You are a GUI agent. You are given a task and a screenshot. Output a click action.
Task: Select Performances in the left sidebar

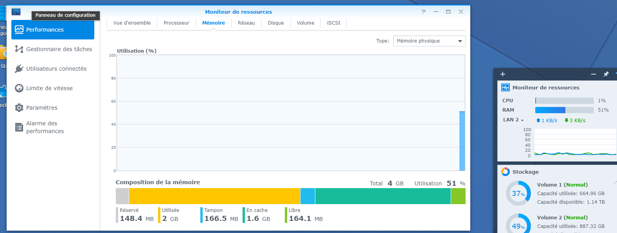click(x=53, y=30)
